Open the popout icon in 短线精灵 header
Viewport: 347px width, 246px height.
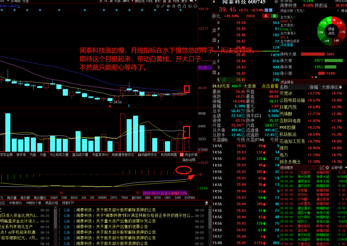tap(322, 168)
